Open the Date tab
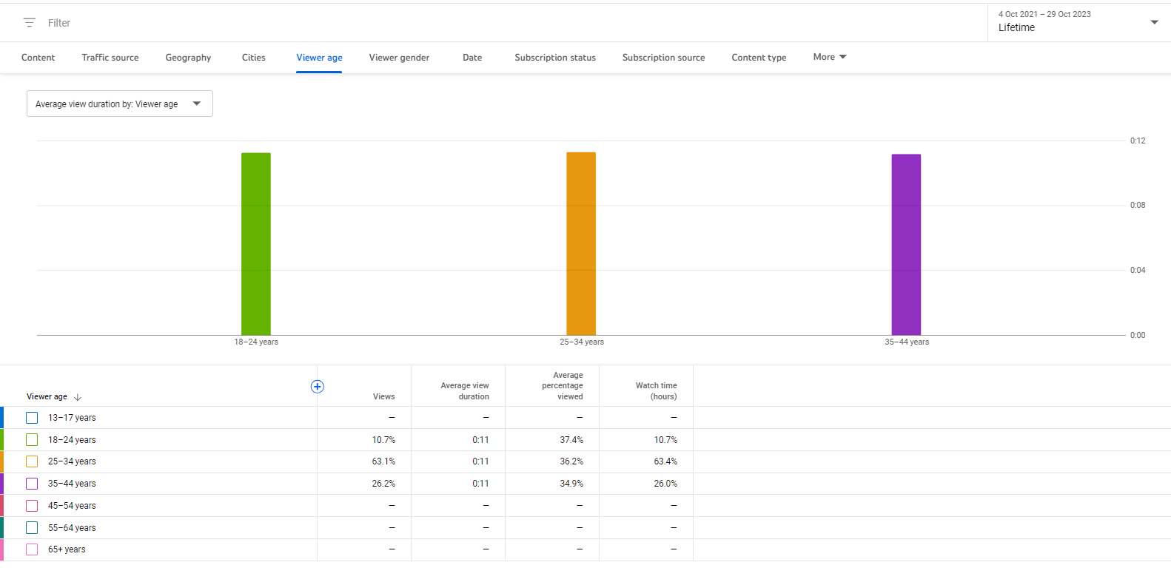Screen dimensions: 1171x582 (x=472, y=58)
